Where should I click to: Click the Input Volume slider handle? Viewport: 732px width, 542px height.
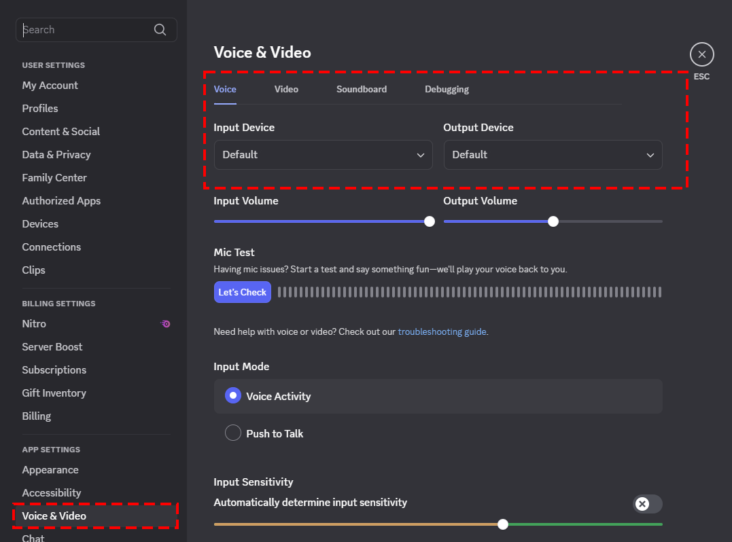(430, 221)
